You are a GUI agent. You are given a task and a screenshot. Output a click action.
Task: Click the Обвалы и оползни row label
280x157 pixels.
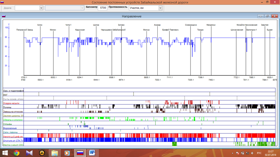pos(13,120)
